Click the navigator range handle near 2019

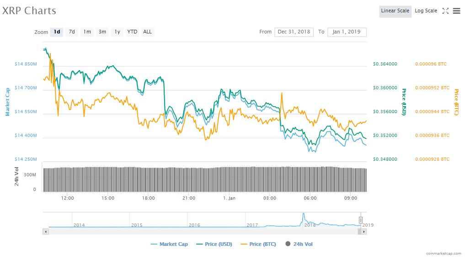[361, 220]
